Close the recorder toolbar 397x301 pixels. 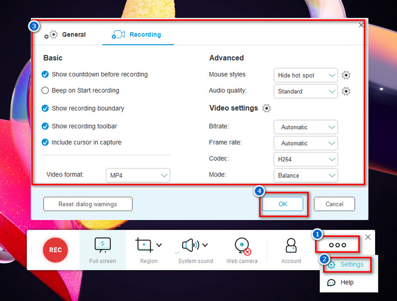(368, 237)
